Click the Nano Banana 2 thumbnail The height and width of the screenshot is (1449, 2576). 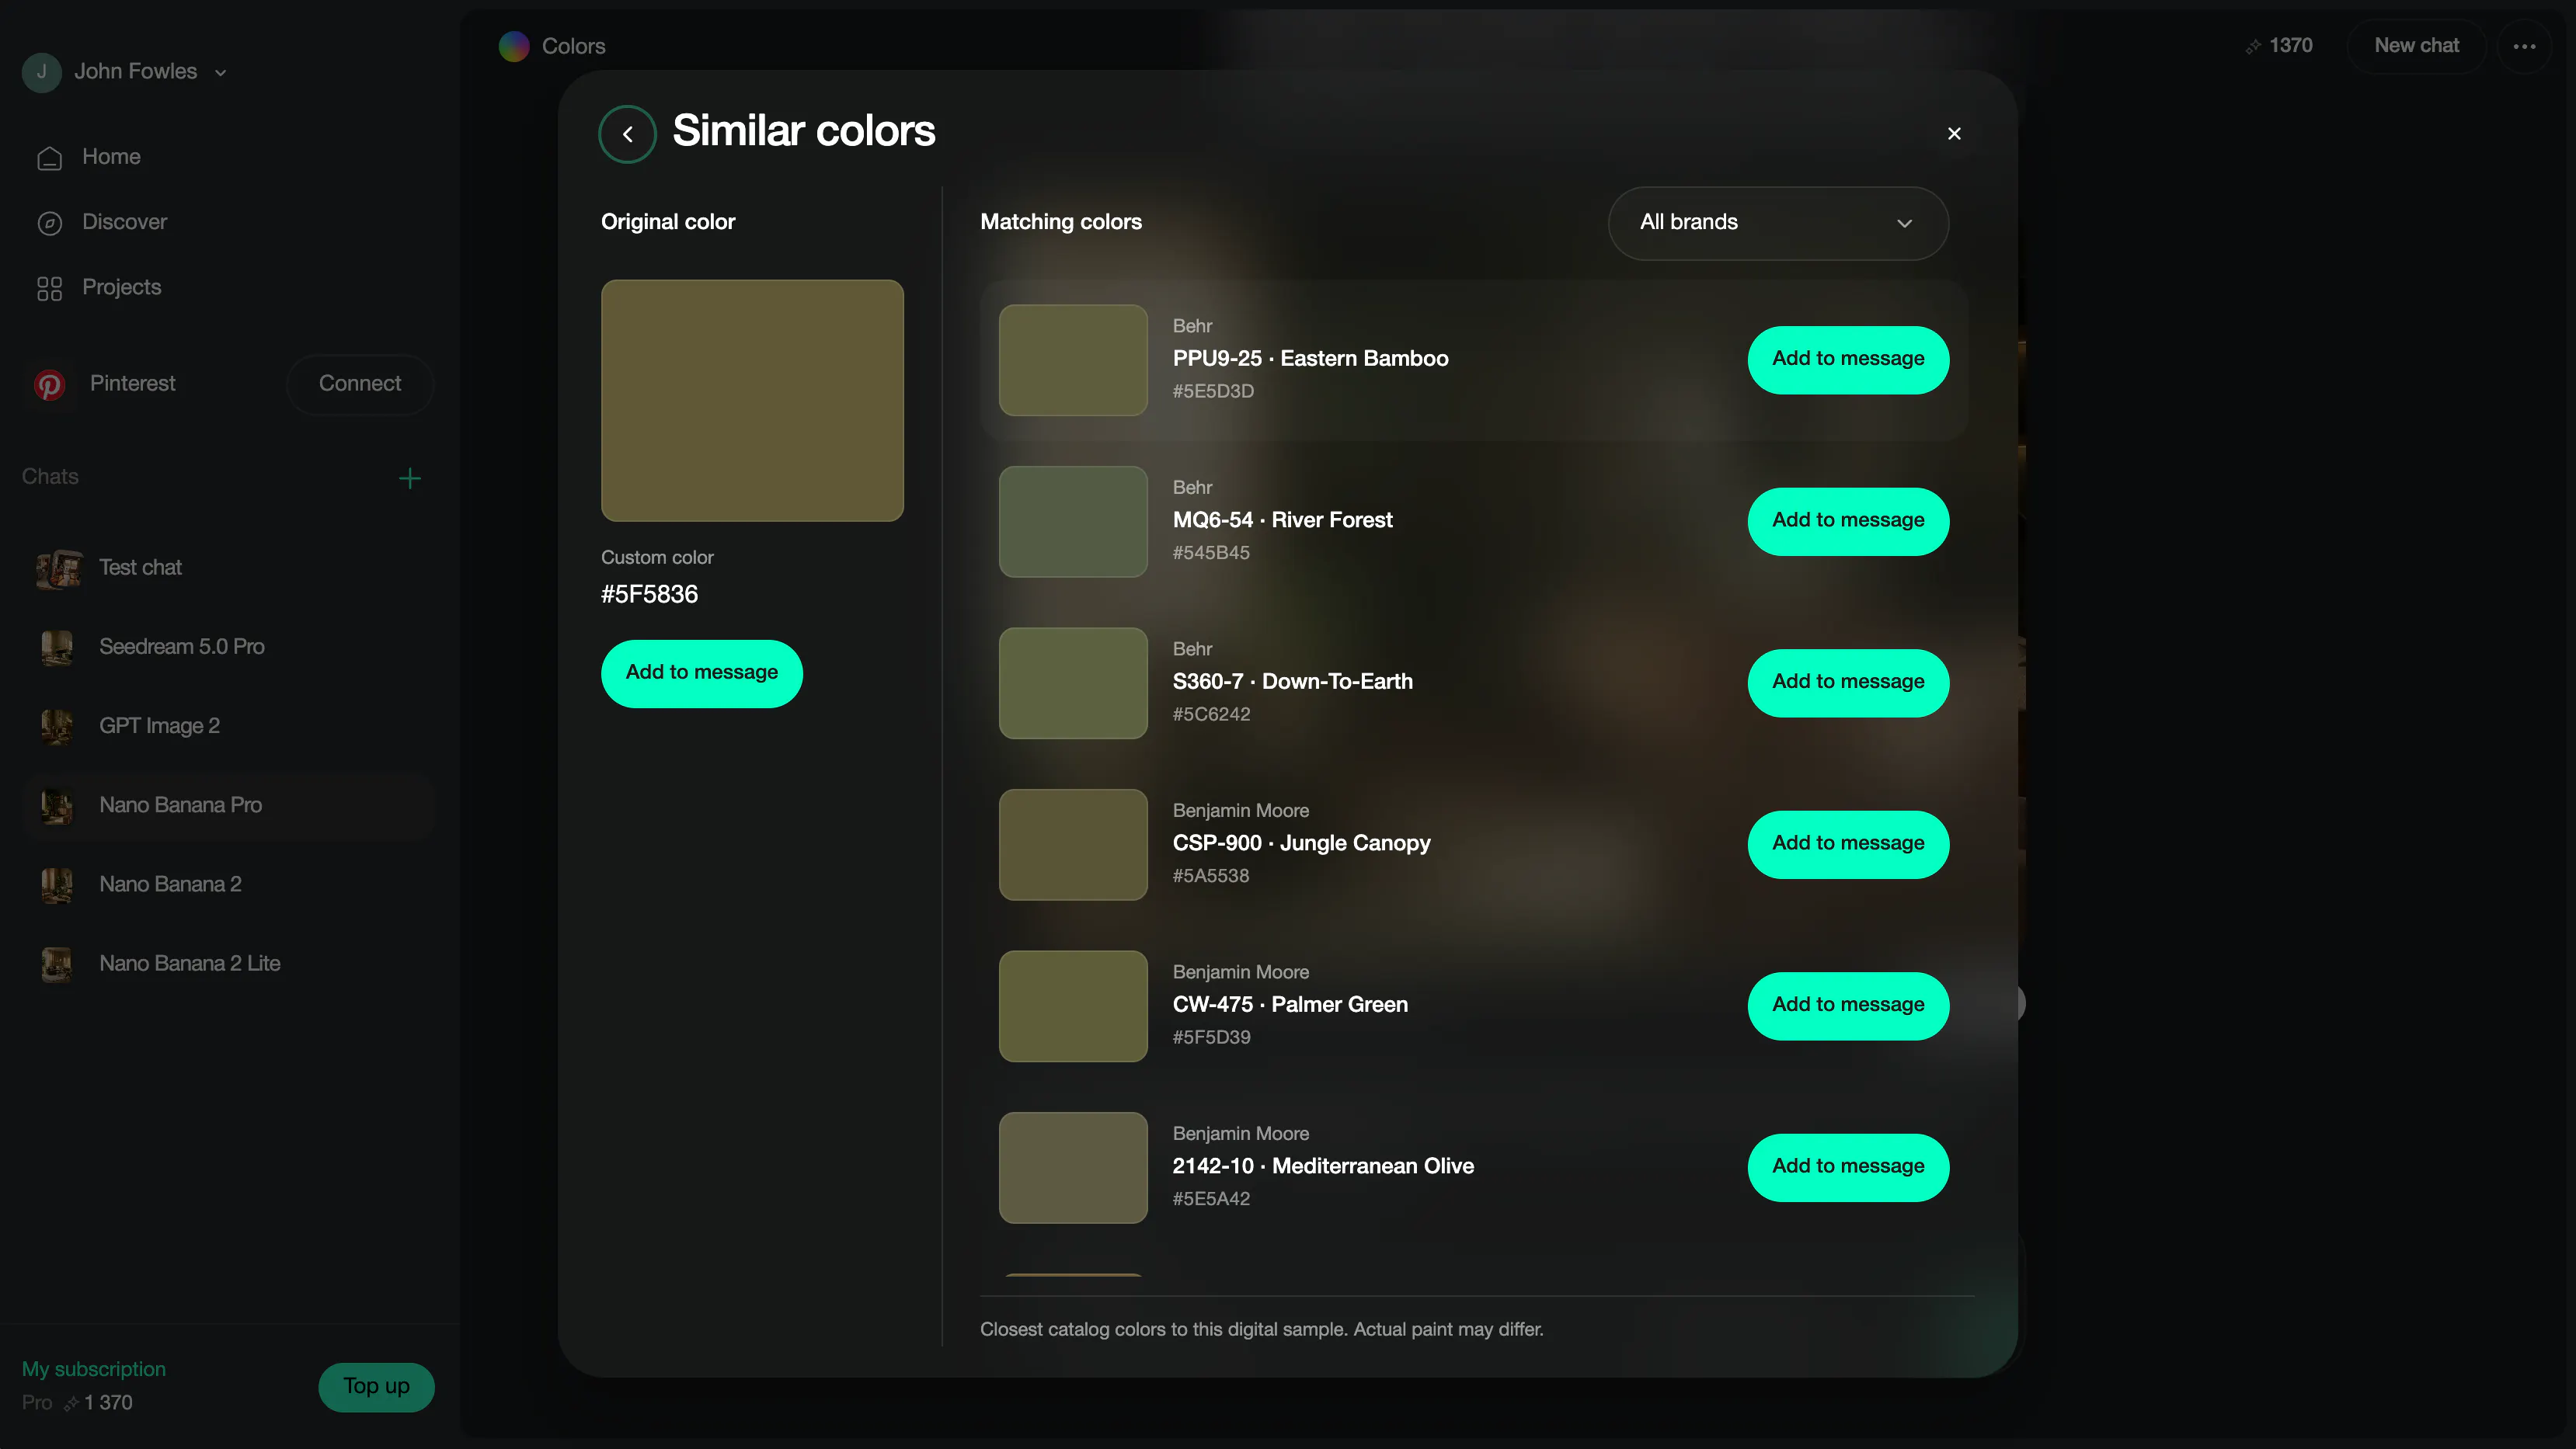(57, 885)
